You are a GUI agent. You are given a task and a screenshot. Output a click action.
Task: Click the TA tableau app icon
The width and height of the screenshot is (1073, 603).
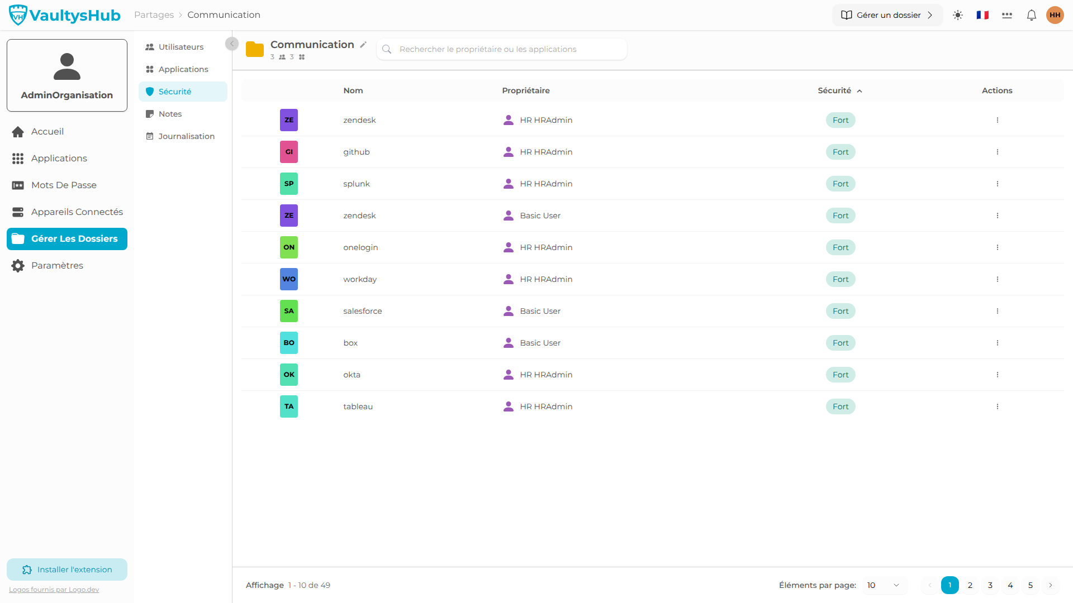click(x=289, y=406)
